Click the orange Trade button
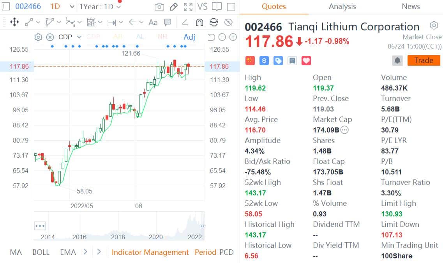 pyautogui.click(x=424, y=60)
